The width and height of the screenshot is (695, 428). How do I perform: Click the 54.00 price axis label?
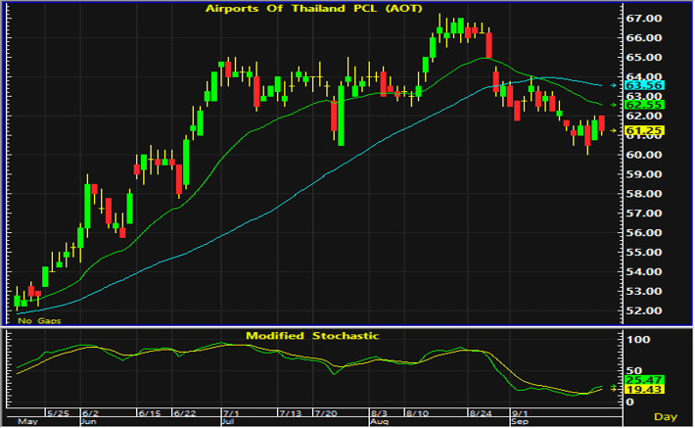[643, 272]
